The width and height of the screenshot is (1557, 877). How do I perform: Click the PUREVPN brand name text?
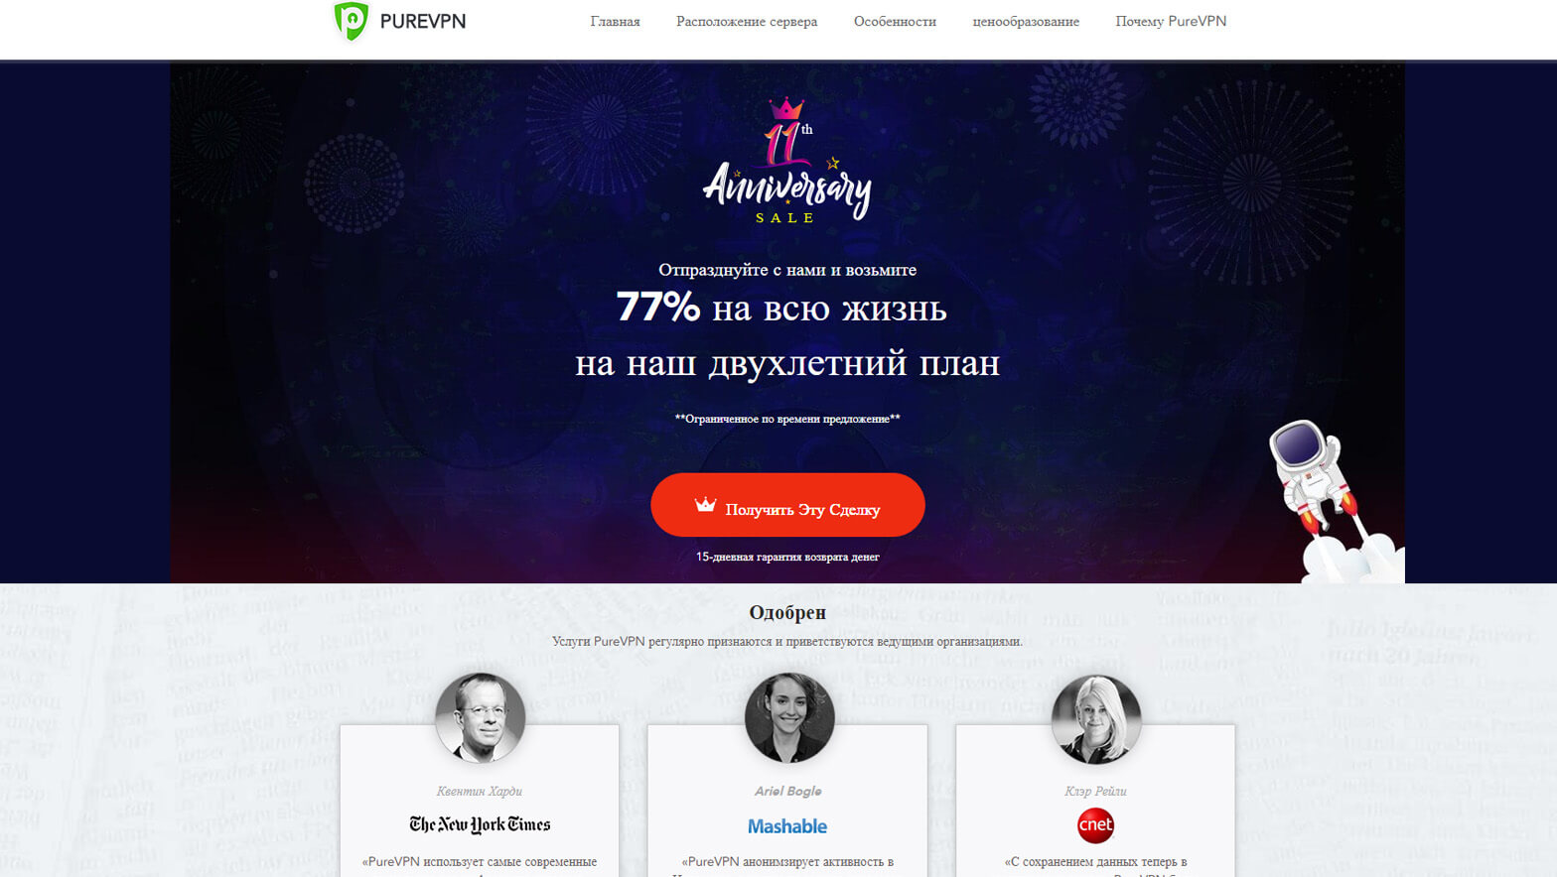click(x=423, y=21)
